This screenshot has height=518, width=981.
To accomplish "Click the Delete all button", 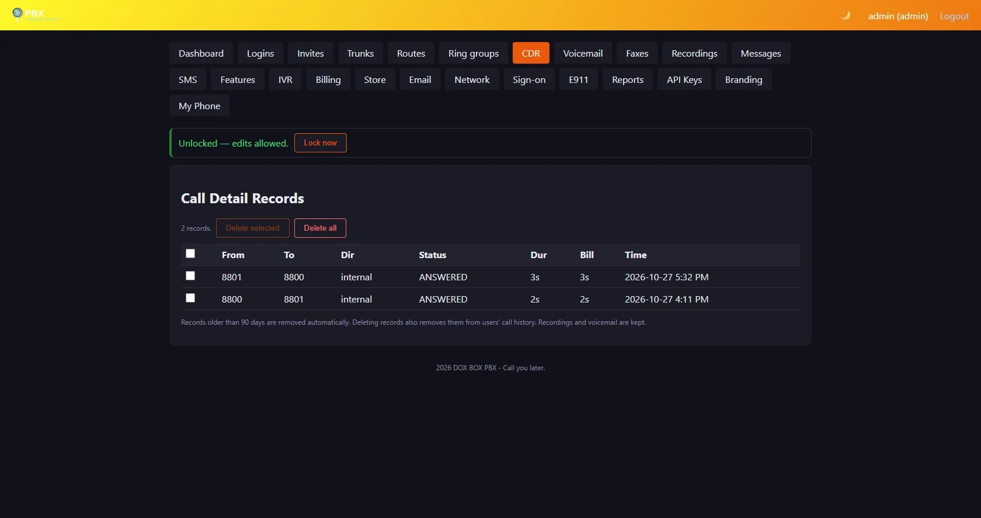I will pos(320,228).
